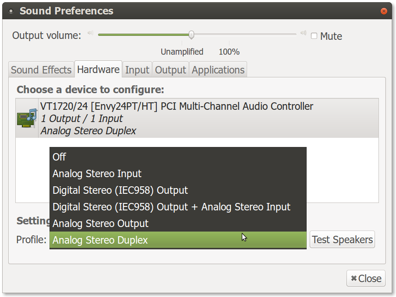Viewport: 396px width, 297px height.
Task: Click the low volume speaker icon
Action: tap(90, 33)
